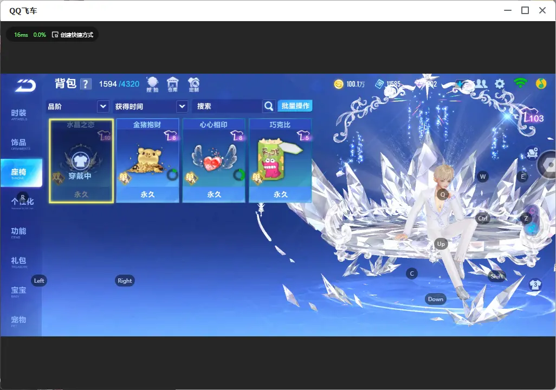
Task: Expand the 品阶 grade filter dropdown
Action: pos(103,106)
